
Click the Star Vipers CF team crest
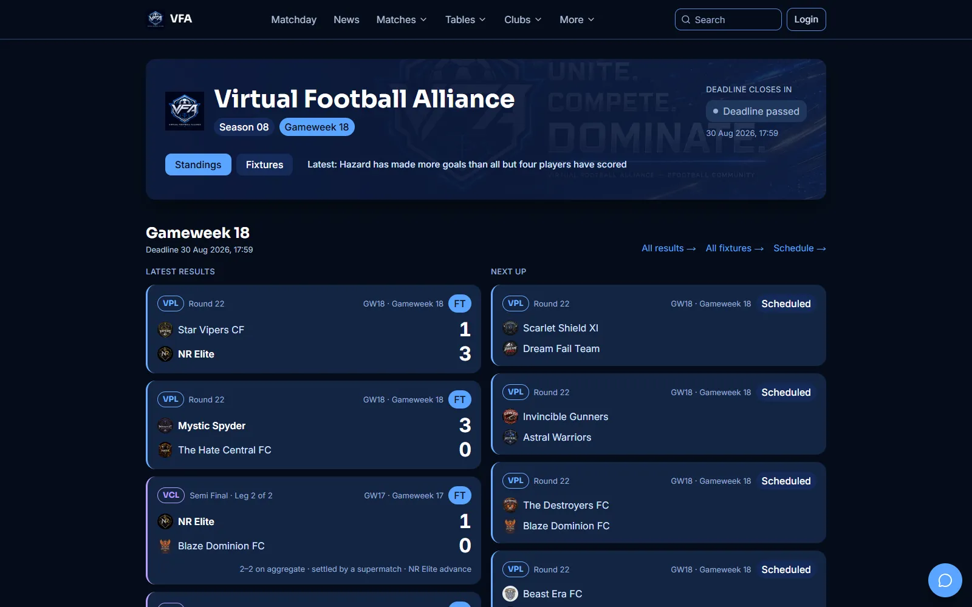(165, 330)
